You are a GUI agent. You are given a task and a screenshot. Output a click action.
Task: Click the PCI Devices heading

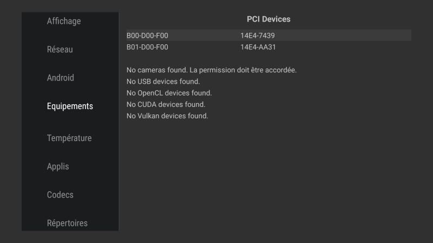(268, 19)
